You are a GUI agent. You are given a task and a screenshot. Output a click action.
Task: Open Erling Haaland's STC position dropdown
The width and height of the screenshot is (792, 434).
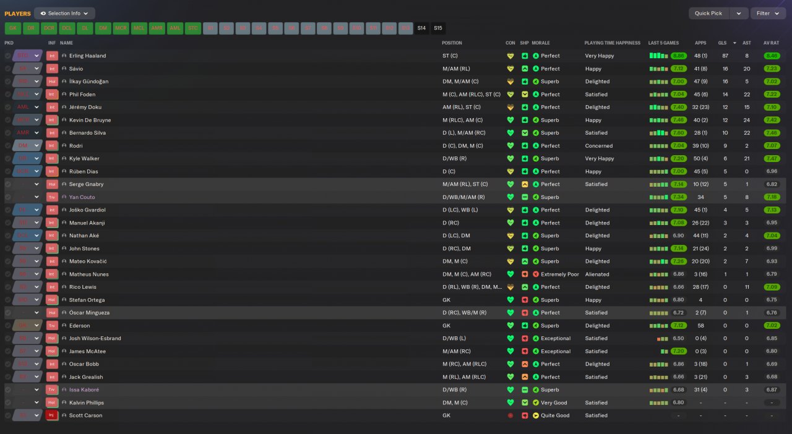coord(27,56)
